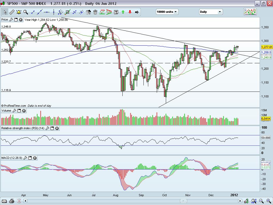Click the 6,541K volume value tag
Screen dimensions: 273x205
[266, 119]
